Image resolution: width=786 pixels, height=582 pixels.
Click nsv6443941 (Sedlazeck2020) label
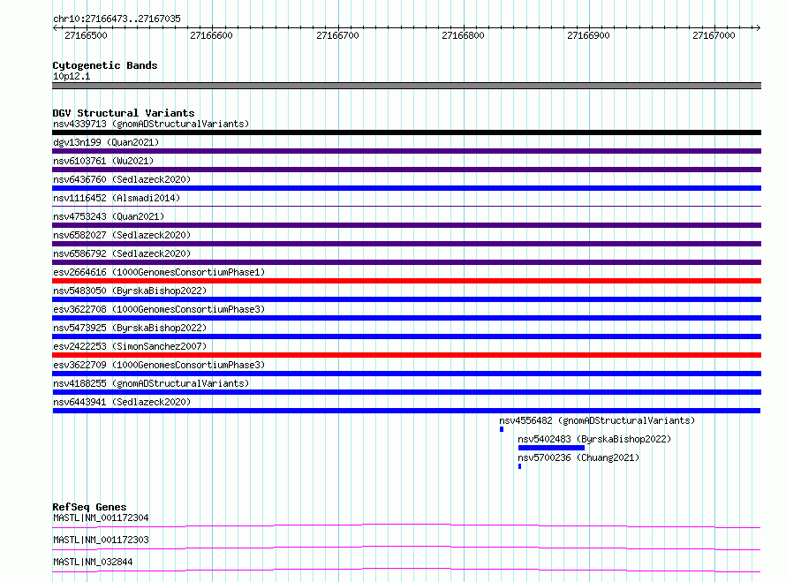(122, 402)
